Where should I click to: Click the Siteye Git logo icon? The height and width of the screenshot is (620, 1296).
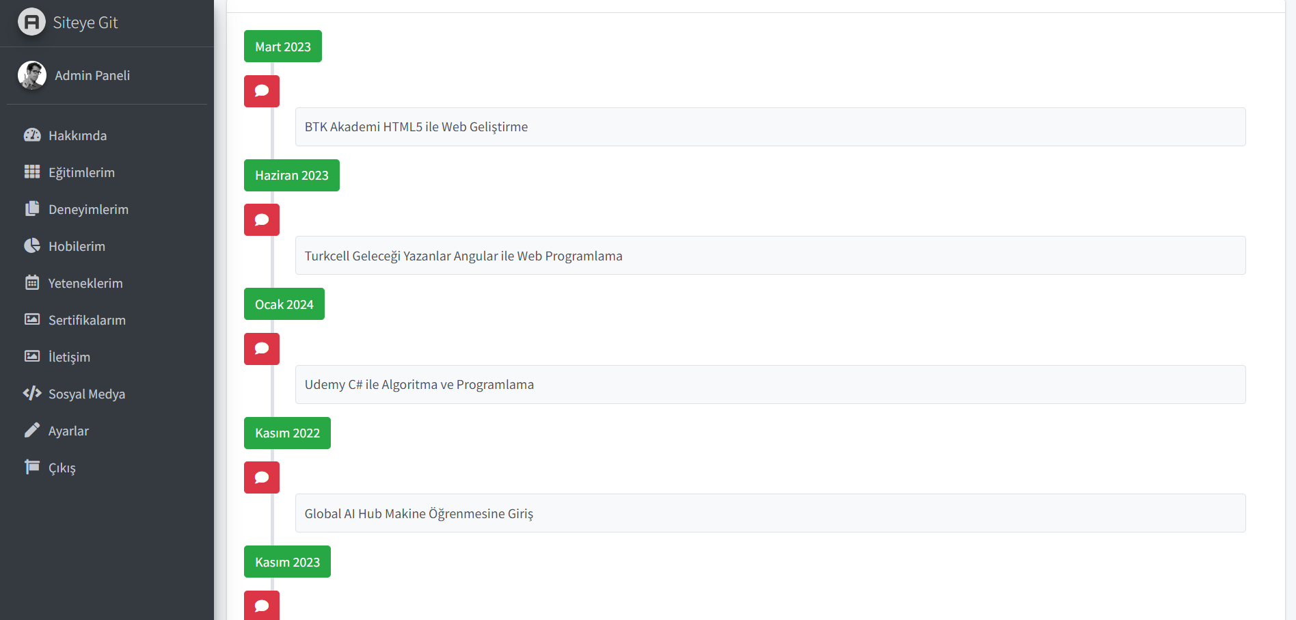click(31, 22)
